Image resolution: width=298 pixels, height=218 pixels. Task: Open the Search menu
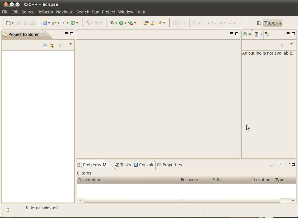tap(83, 12)
